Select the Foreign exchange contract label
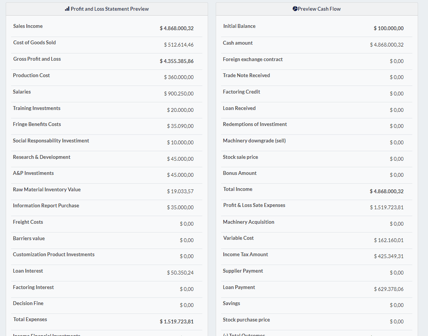Viewport: 428px width, 336px height. click(x=253, y=60)
